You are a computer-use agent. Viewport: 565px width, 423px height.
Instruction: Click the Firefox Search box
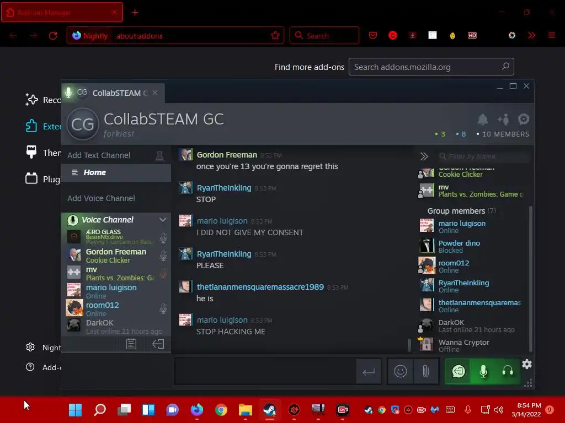(324, 36)
